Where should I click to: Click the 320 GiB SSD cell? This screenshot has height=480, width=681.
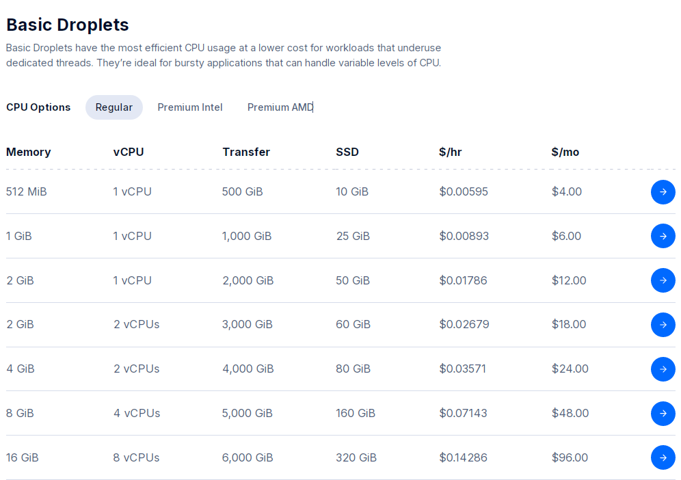(356, 457)
